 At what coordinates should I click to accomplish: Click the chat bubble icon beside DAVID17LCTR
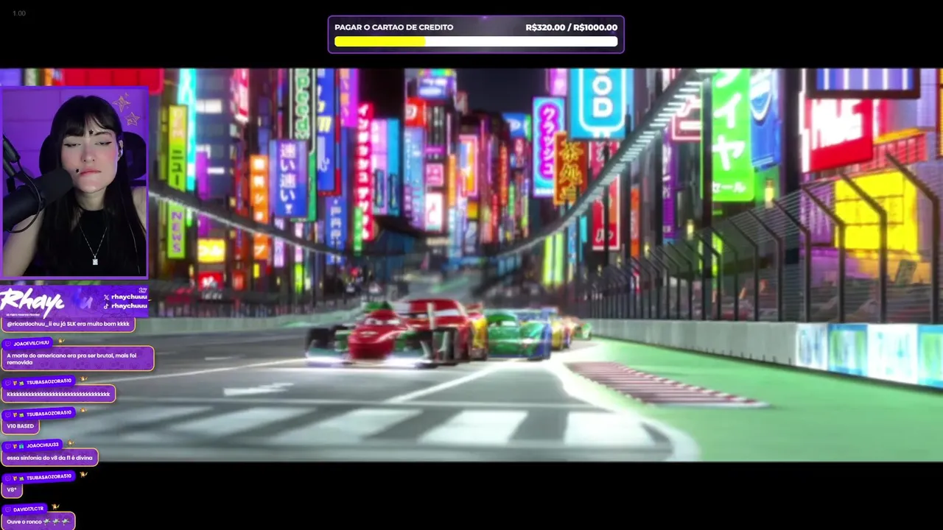click(7, 509)
